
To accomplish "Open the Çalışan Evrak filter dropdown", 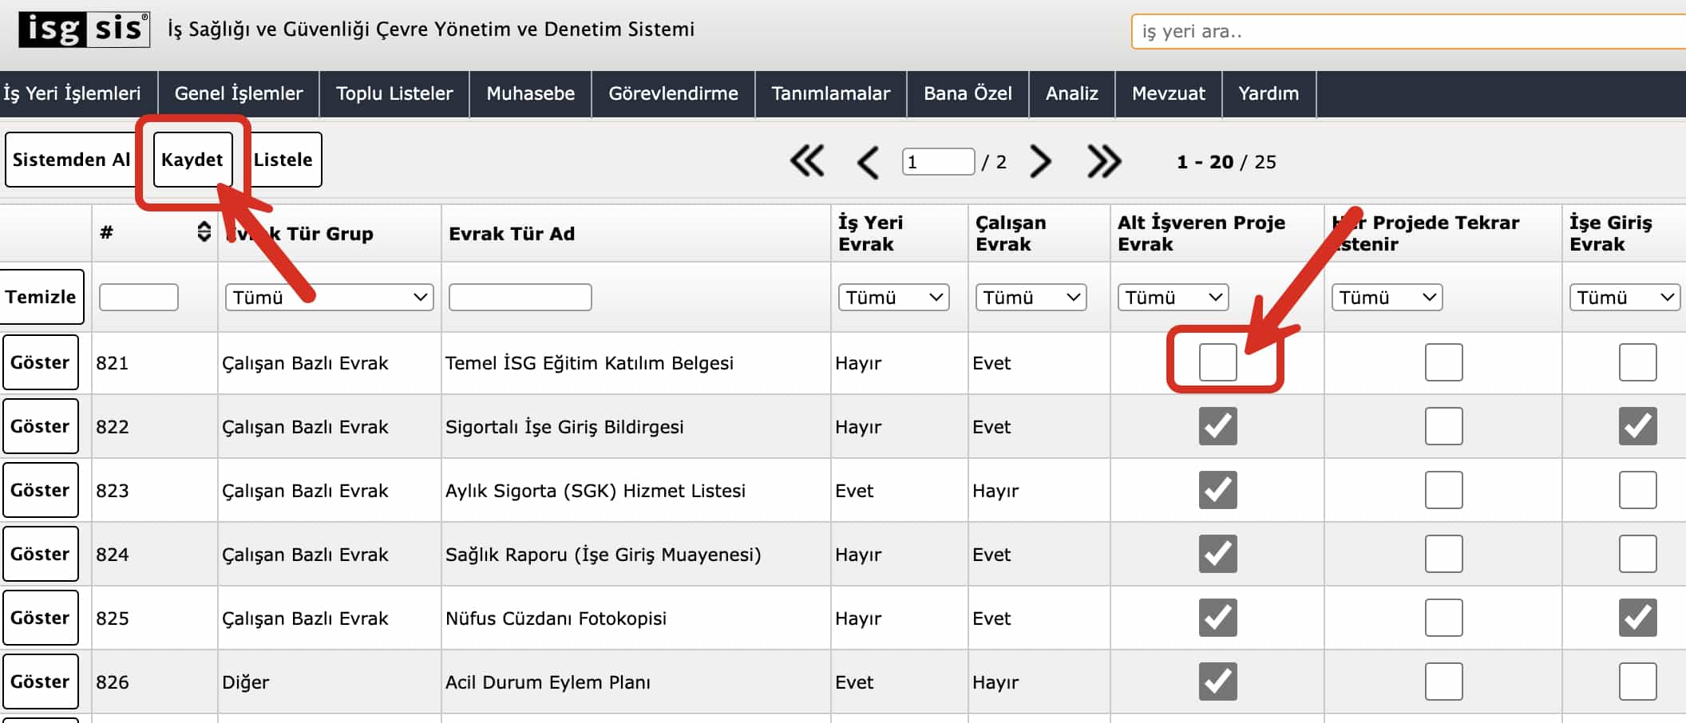I will [1031, 297].
